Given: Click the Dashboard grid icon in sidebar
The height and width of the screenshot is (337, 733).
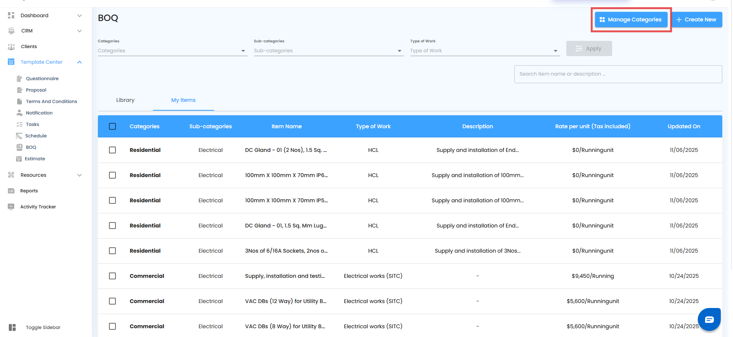Looking at the screenshot, I should point(11,15).
